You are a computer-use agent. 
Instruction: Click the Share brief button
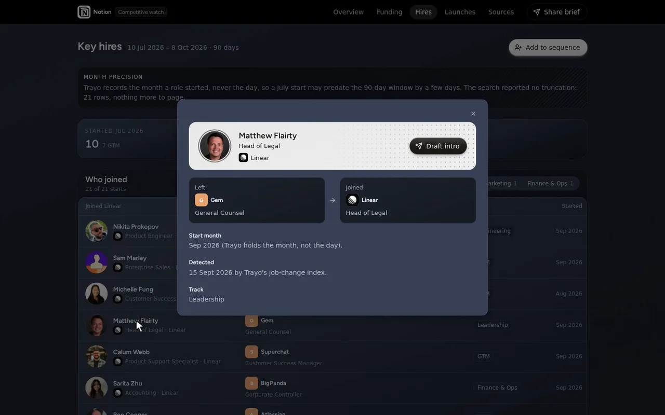tap(556, 12)
